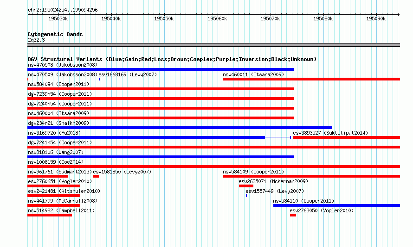Click the short red esv2625071 bar
The height and width of the screenshot is (247, 413).
pyautogui.click(x=246, y=186)
